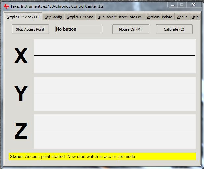This screenshot has width=204, height=169.
Task: Click the Stop Access Point button
Action: pyautogui.click(x=30, y=29)
